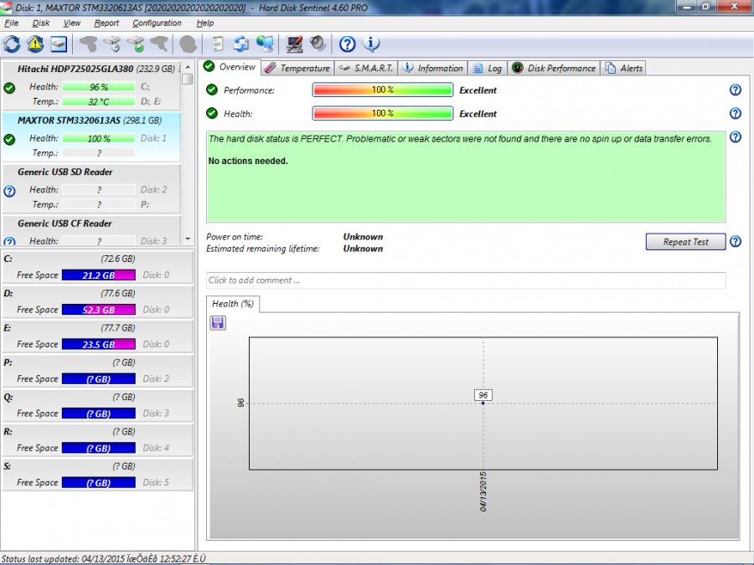Click the Hitachi health 96 % bar
Image resolution: width=754 pixels, height=565 pixels.
click(x=99, y=87)
